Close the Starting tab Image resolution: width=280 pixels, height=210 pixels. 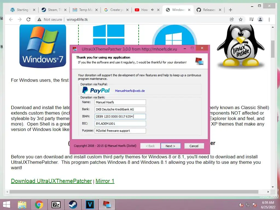click(34, 10)
